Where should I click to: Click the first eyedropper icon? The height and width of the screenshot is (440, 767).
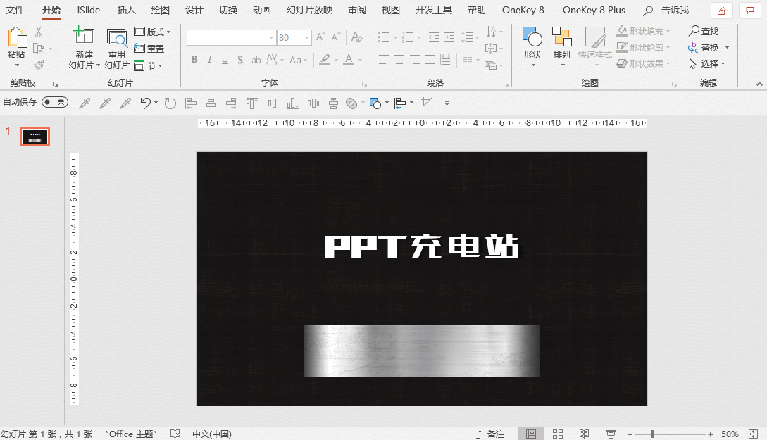pos(85,103)
